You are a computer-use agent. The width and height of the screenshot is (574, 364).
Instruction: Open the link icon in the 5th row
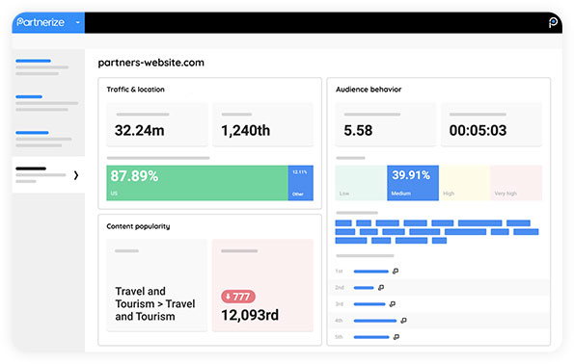click(396, 337)
